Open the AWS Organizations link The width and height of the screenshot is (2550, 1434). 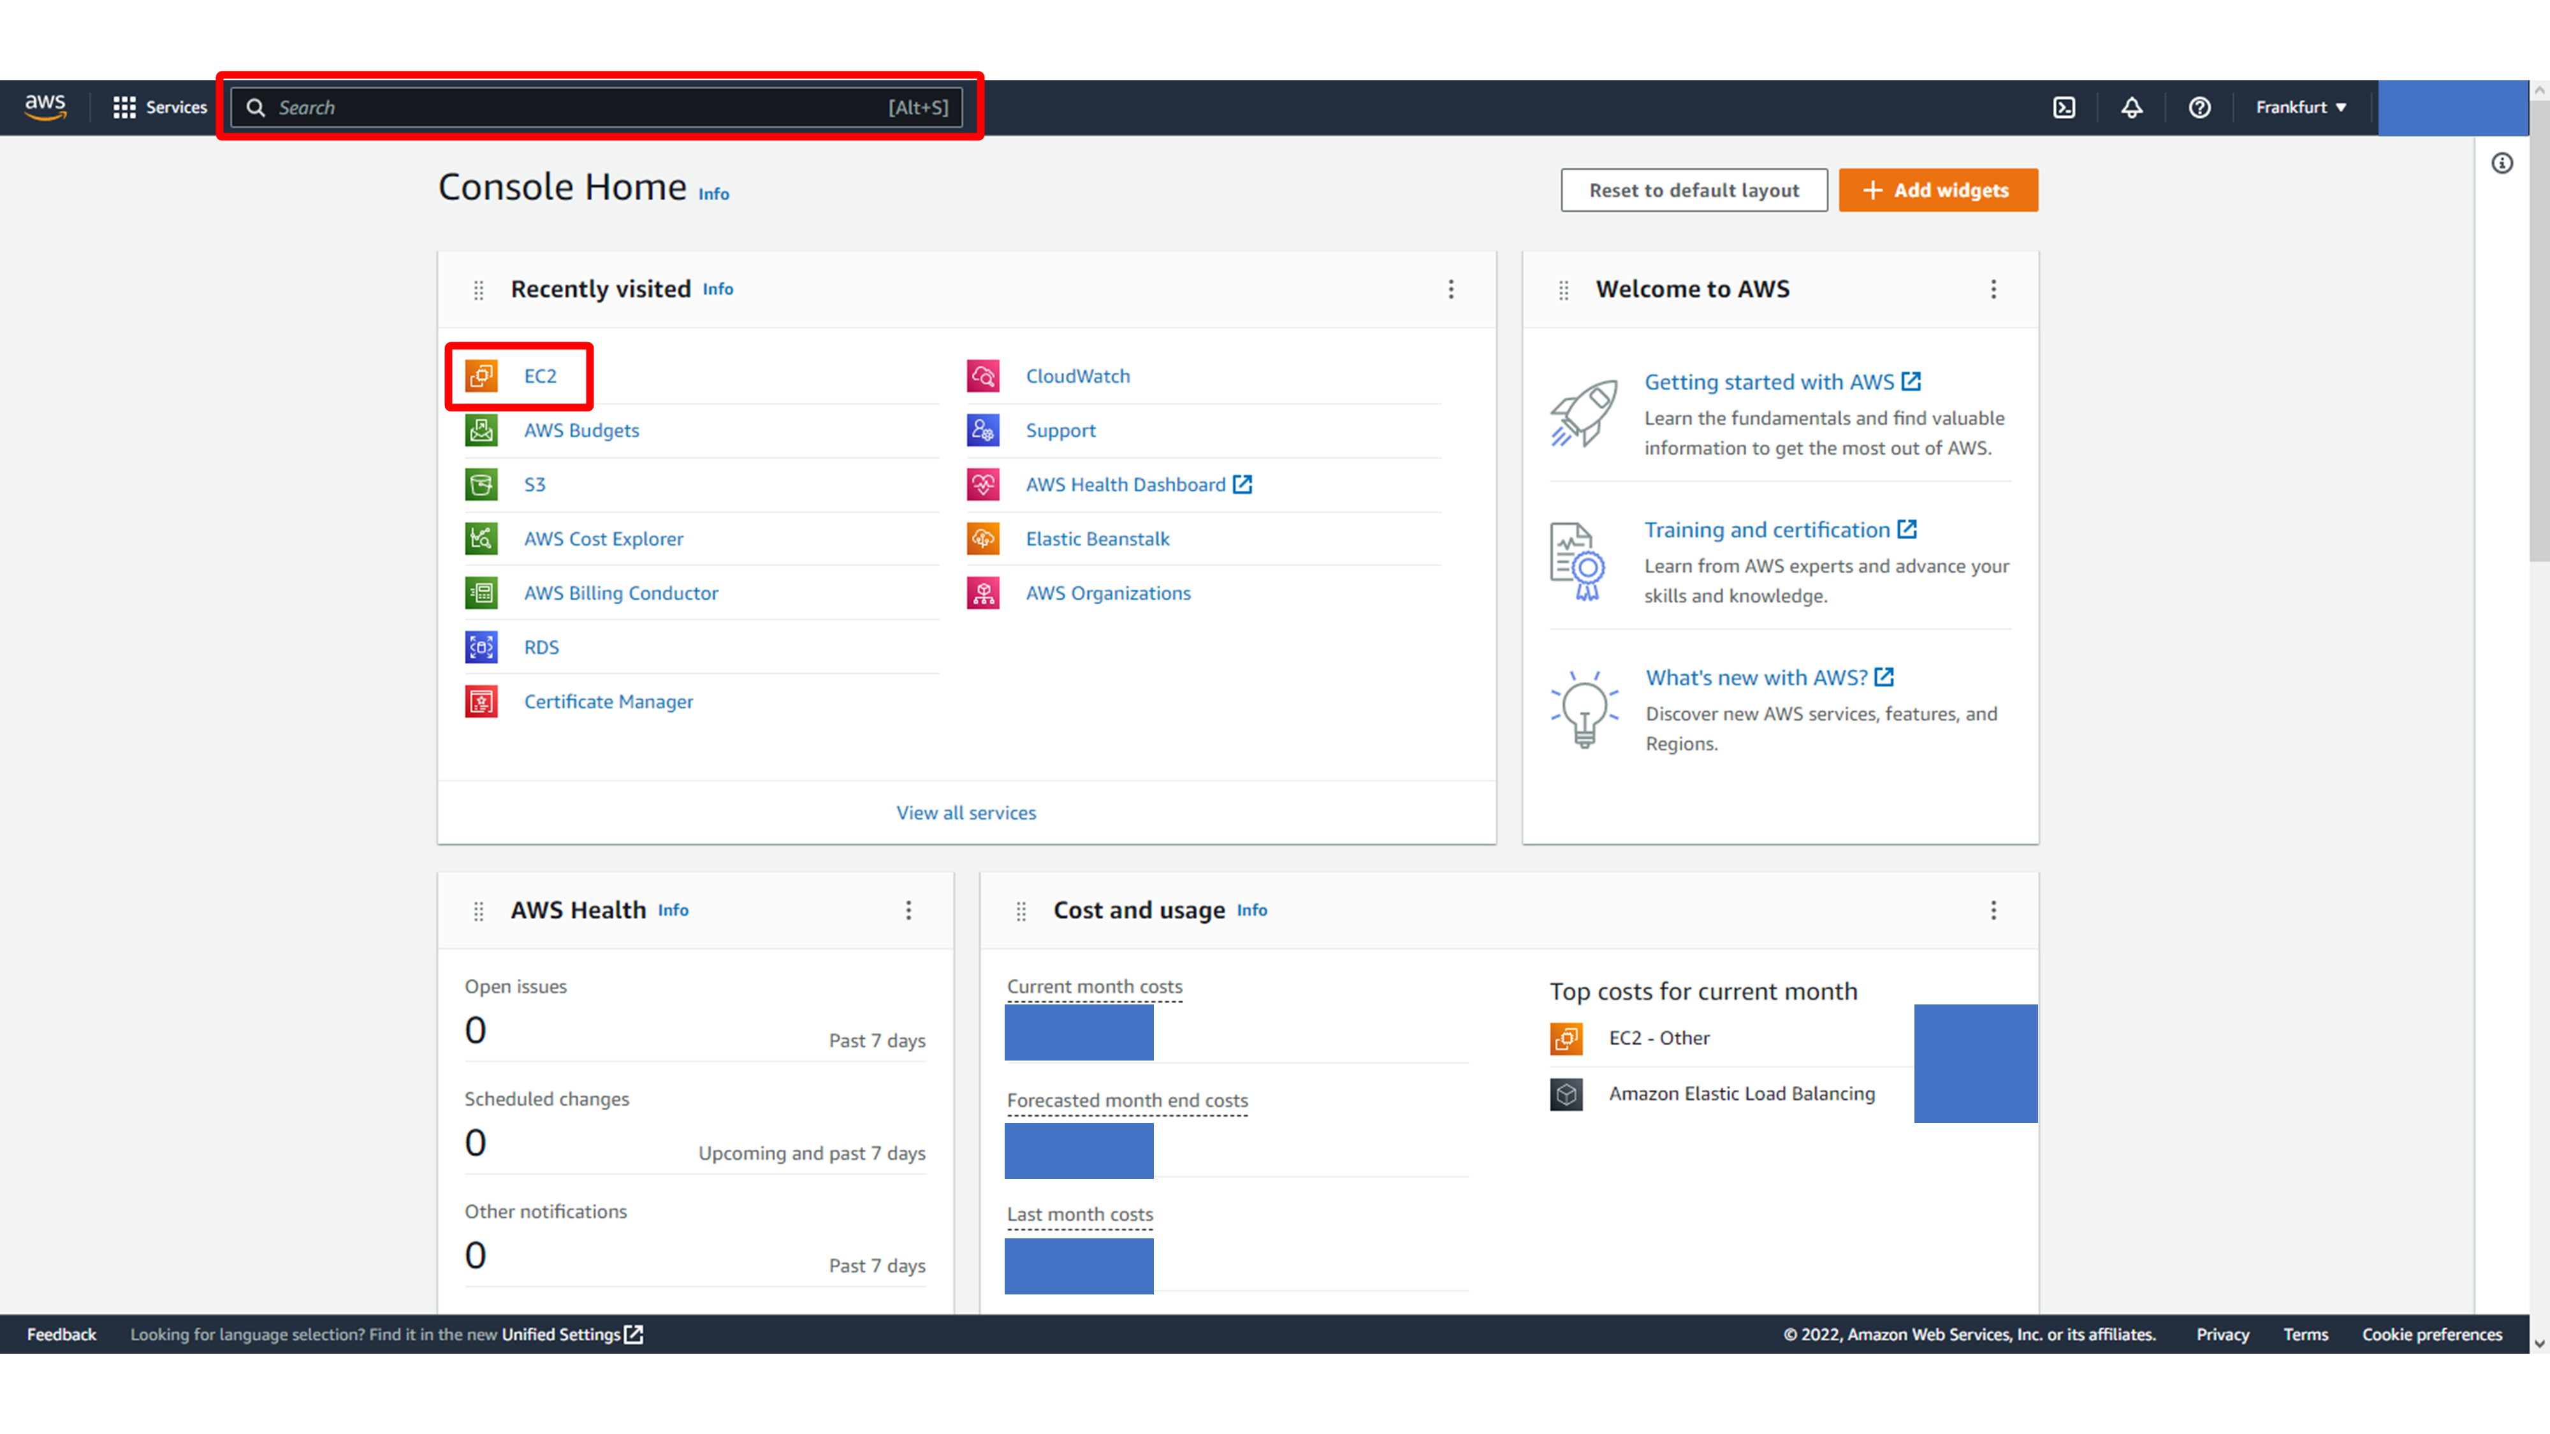(x=1108, y=593)
